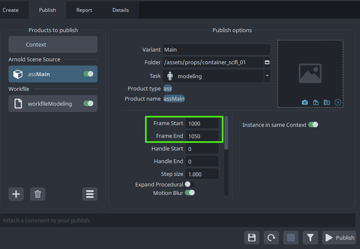Add a new instance with plus button
Screen dimensions: 360x249
pyautogui.click(x=16, y=194)
